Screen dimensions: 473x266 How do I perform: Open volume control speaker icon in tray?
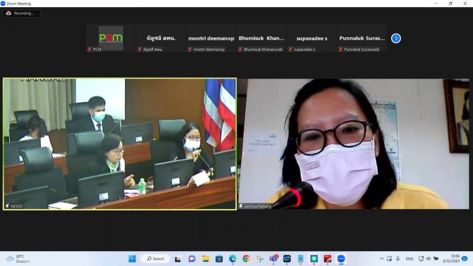[x=428, y=259]
